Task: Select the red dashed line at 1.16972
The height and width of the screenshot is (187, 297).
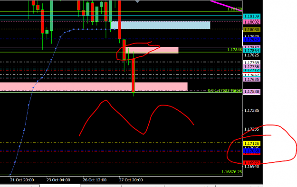Action: click(121, 162)
